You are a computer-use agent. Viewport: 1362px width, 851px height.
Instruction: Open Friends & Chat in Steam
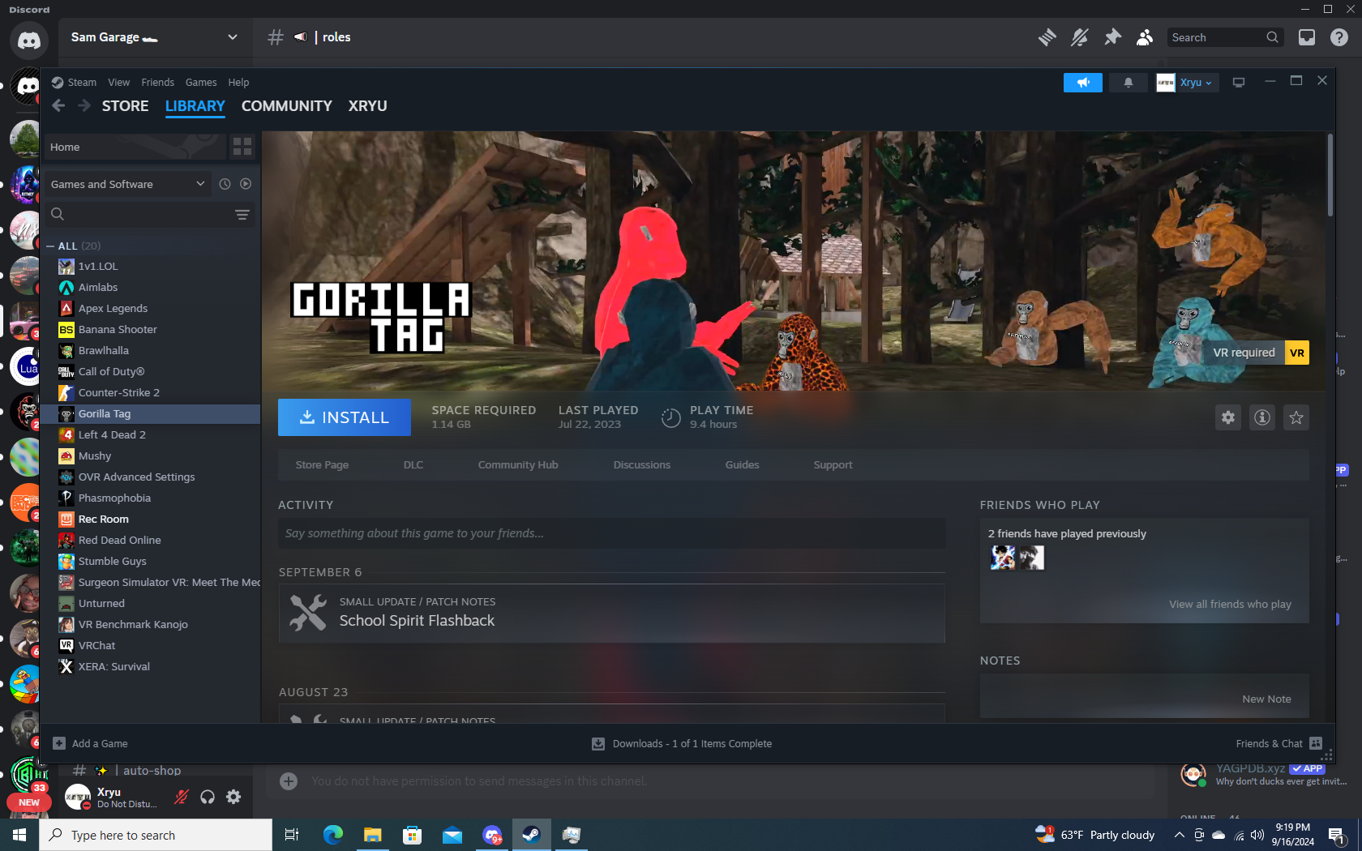pyautogui.click(x=1278, y=743)
